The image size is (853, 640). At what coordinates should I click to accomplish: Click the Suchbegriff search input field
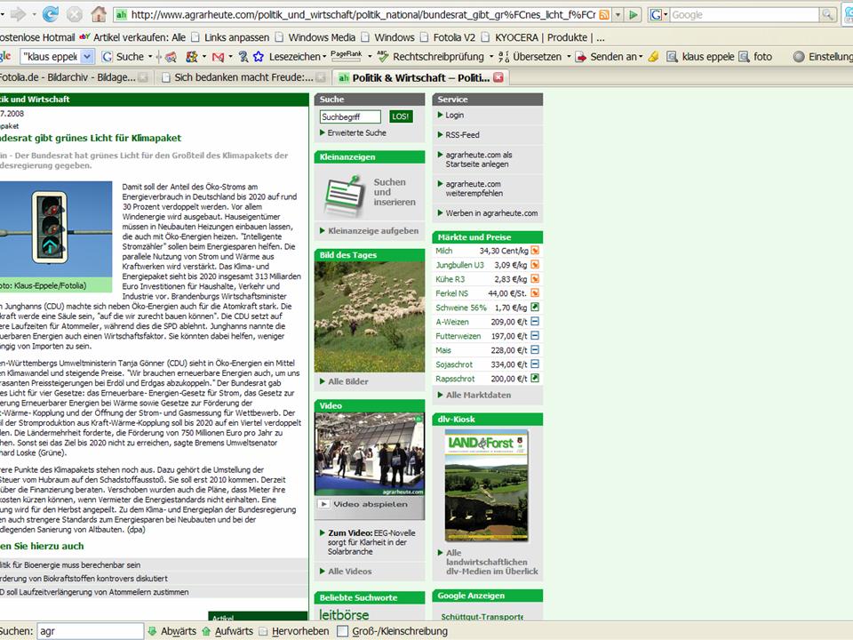click(x=350, y=116)
